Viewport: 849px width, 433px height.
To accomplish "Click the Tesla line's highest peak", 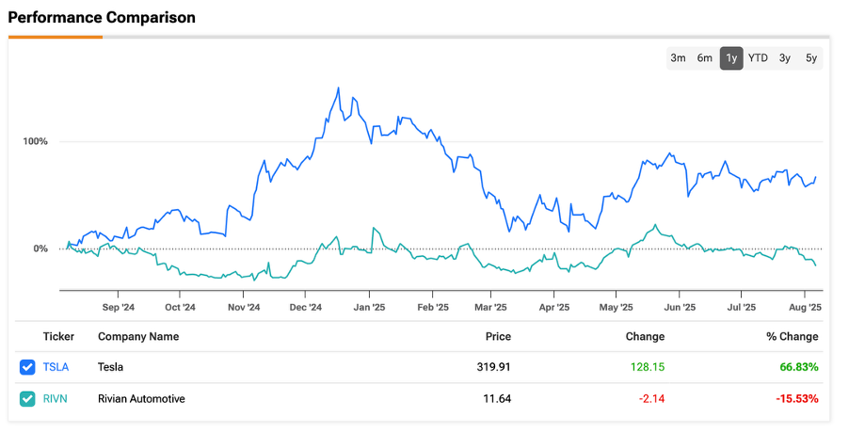I will click(339, 88).
